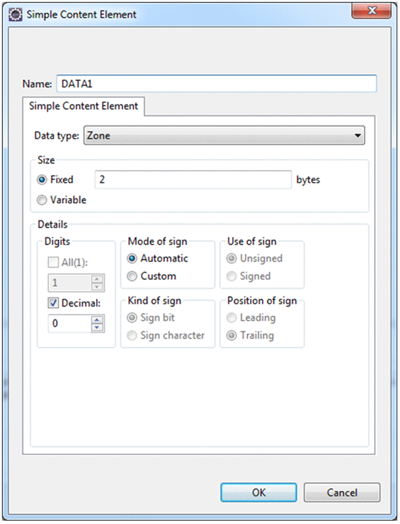Select the Unsigned use of sign option
The height and width of the screenshot is (524, 400).
click(x=232, y=258)
